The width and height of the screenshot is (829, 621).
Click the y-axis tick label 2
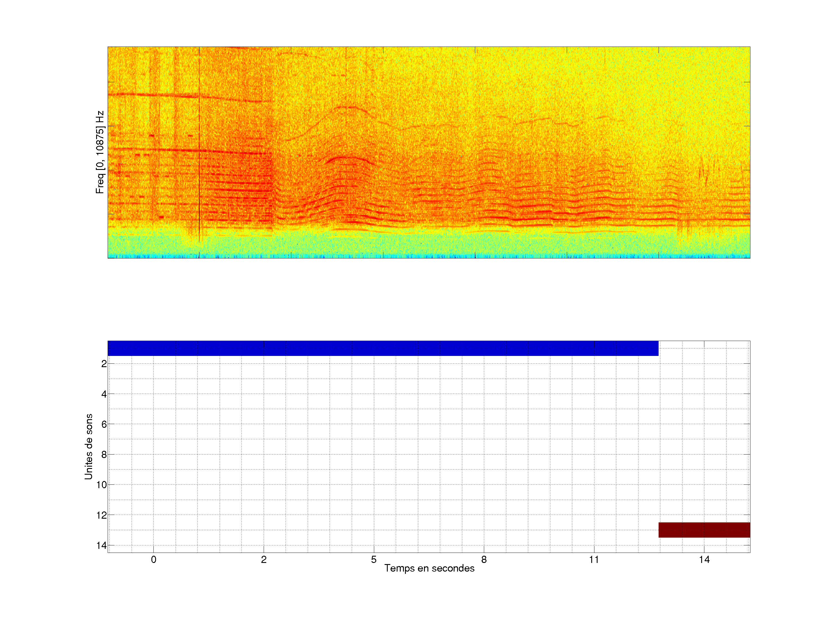point(104,364)
